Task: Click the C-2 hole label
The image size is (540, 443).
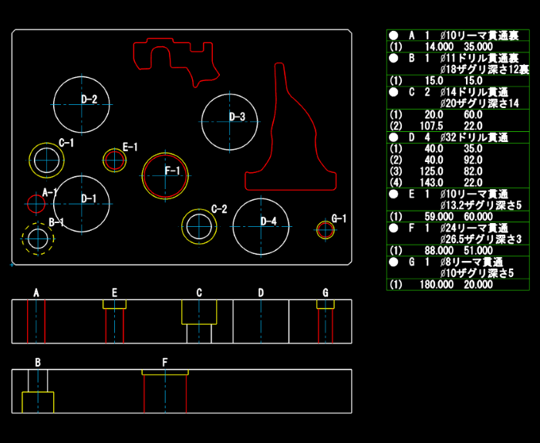Action: [x=219, y=208]
